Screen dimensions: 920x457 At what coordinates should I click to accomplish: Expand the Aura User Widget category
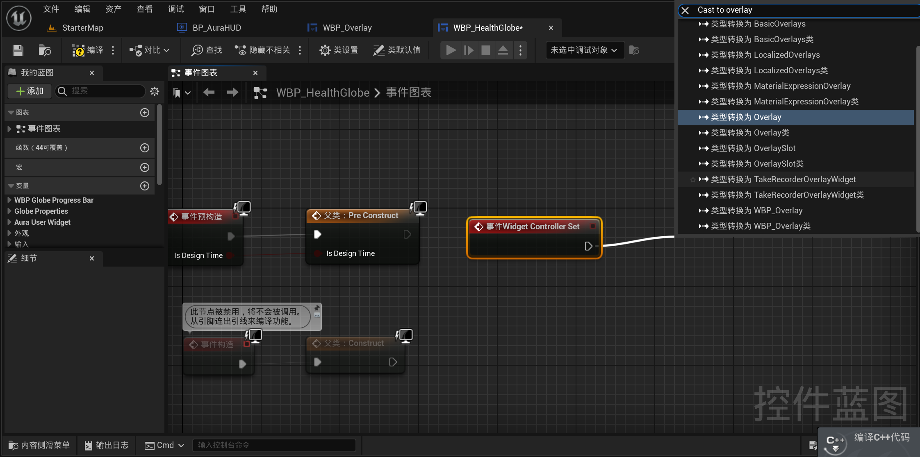9,222
